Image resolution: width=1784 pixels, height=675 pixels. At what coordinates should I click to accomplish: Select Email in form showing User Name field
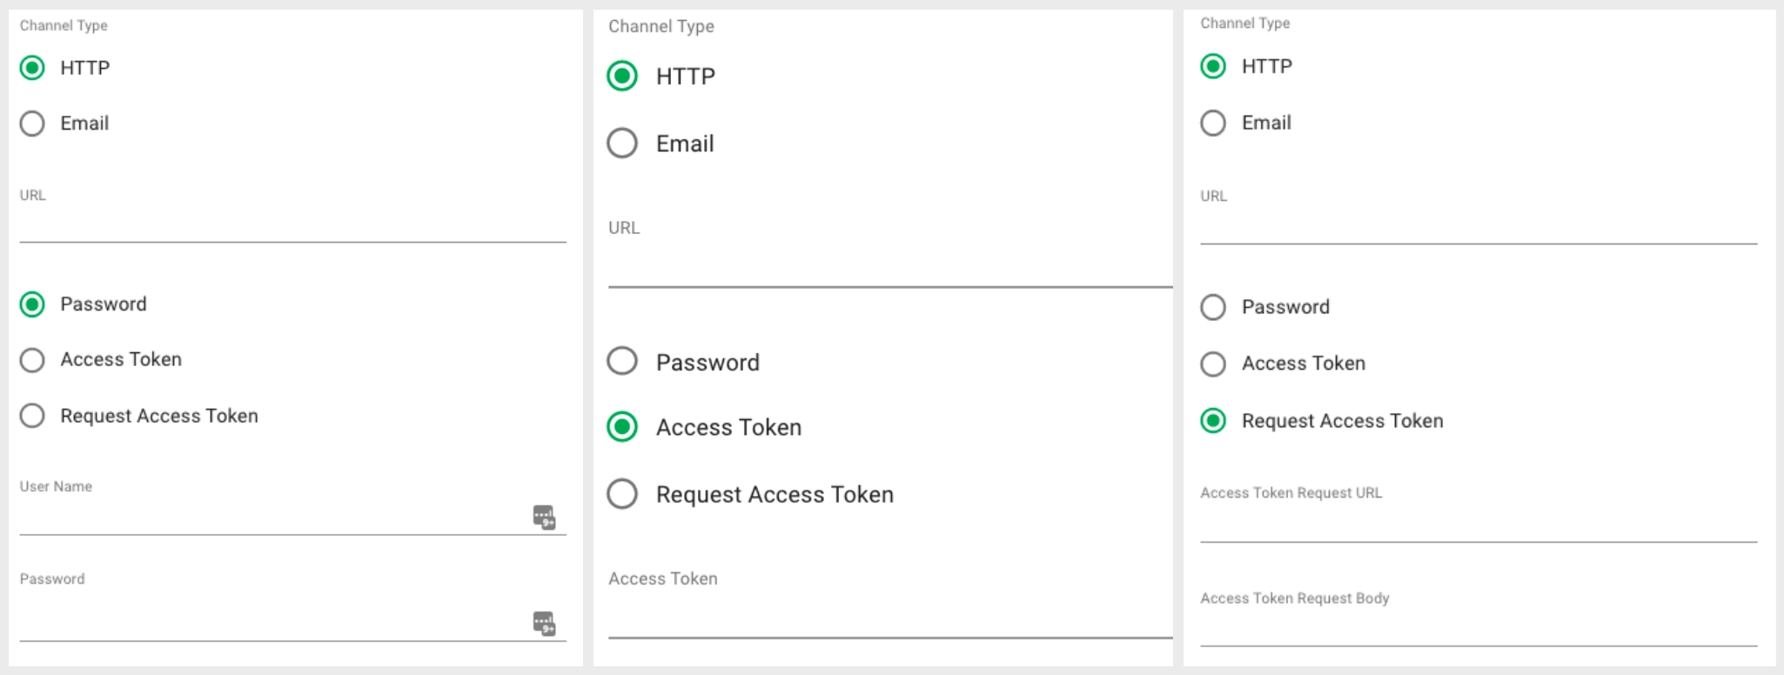point(32,124)
